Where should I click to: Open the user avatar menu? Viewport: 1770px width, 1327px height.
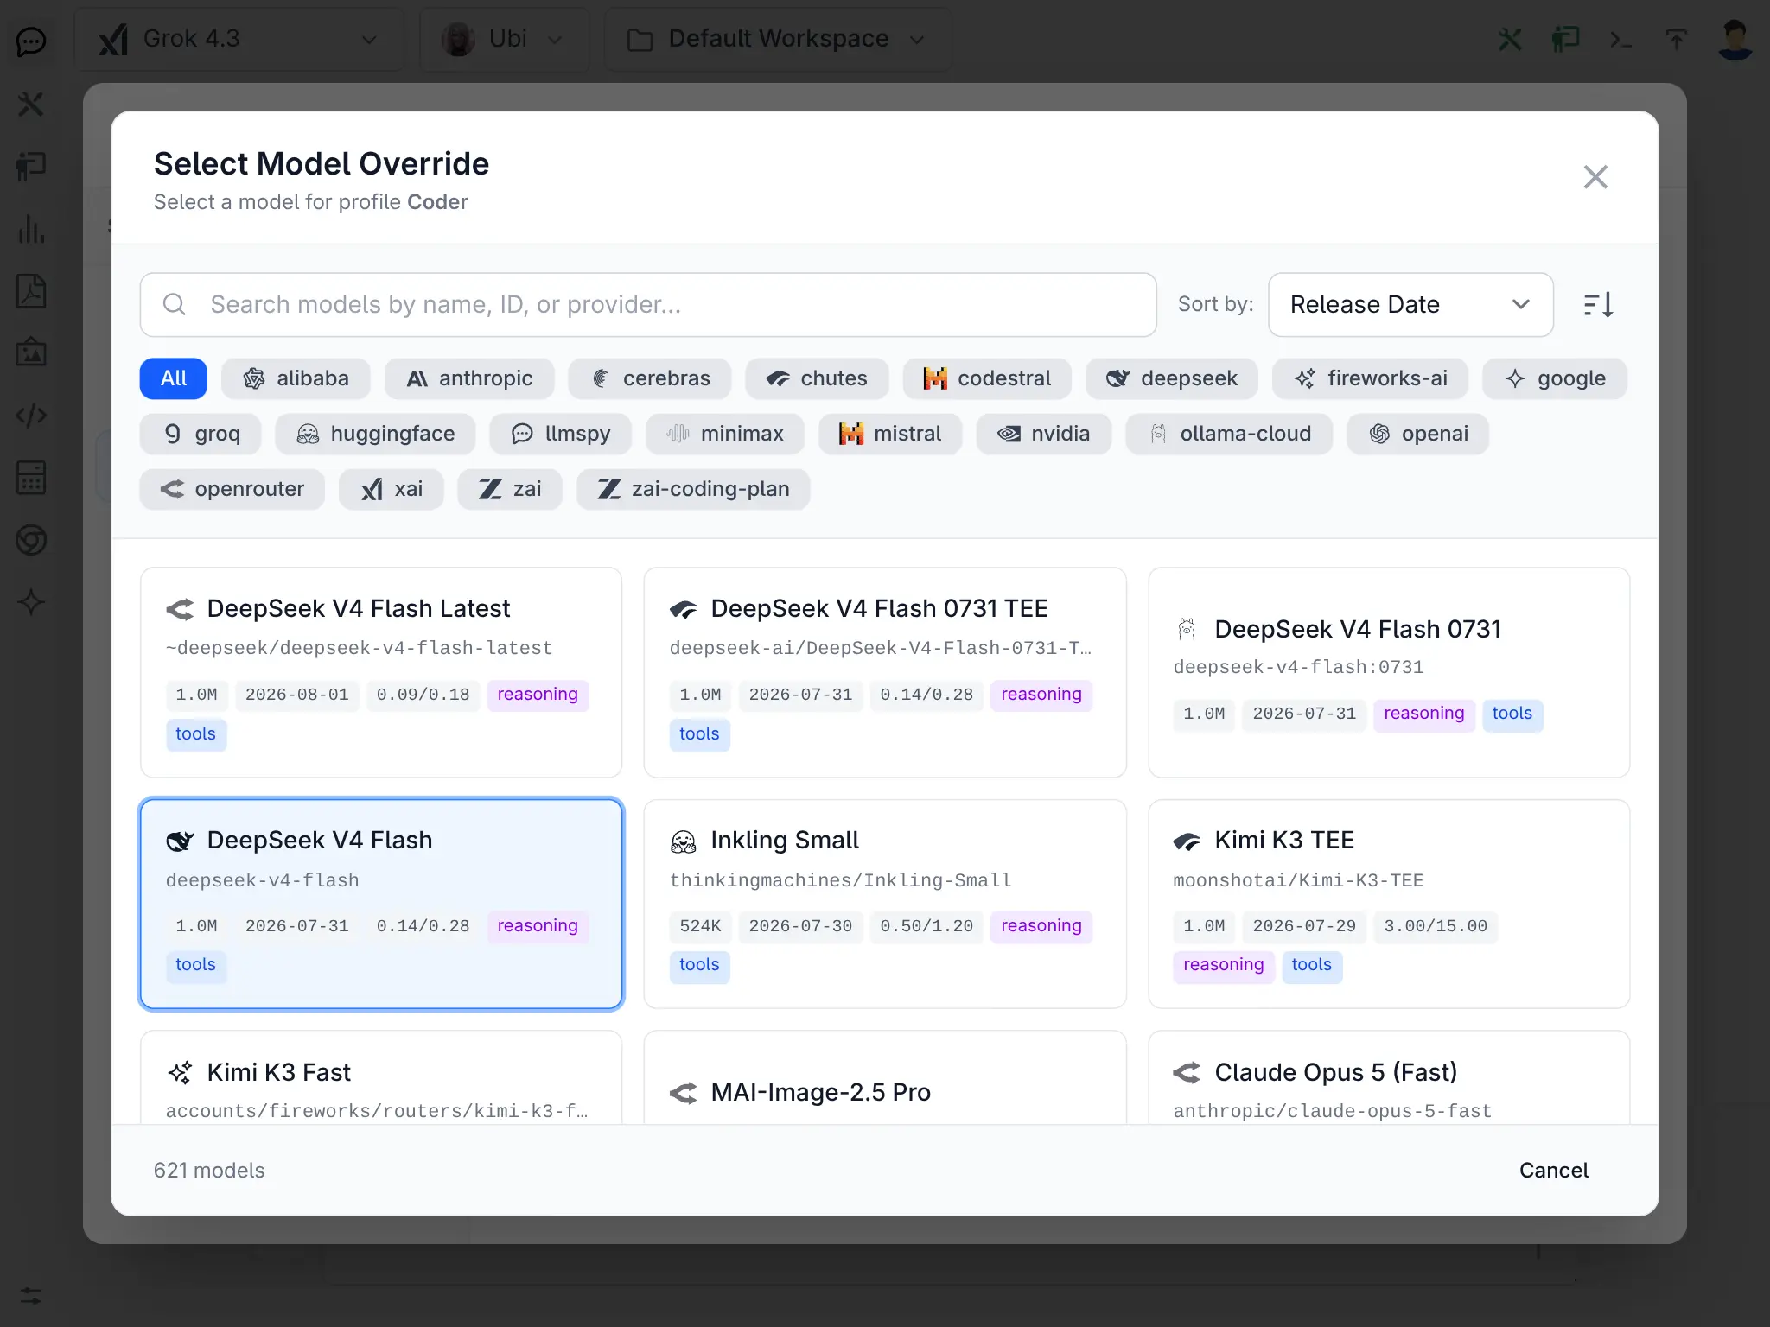click(1735, 39)
